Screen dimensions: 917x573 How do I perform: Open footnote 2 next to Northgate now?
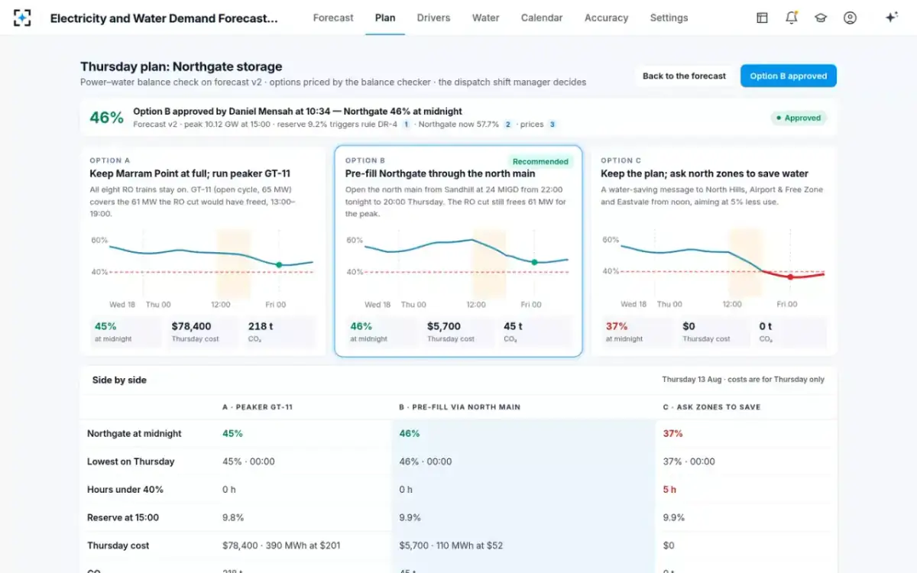point(507,124)
